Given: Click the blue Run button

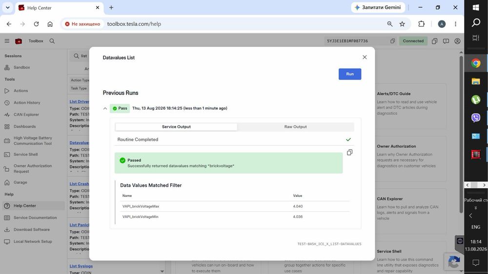Looking at the screenshot, I should pos(350,74).
